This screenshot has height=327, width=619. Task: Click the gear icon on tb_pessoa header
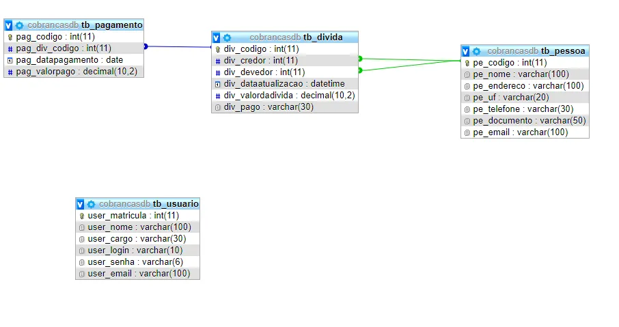point(476,51)
